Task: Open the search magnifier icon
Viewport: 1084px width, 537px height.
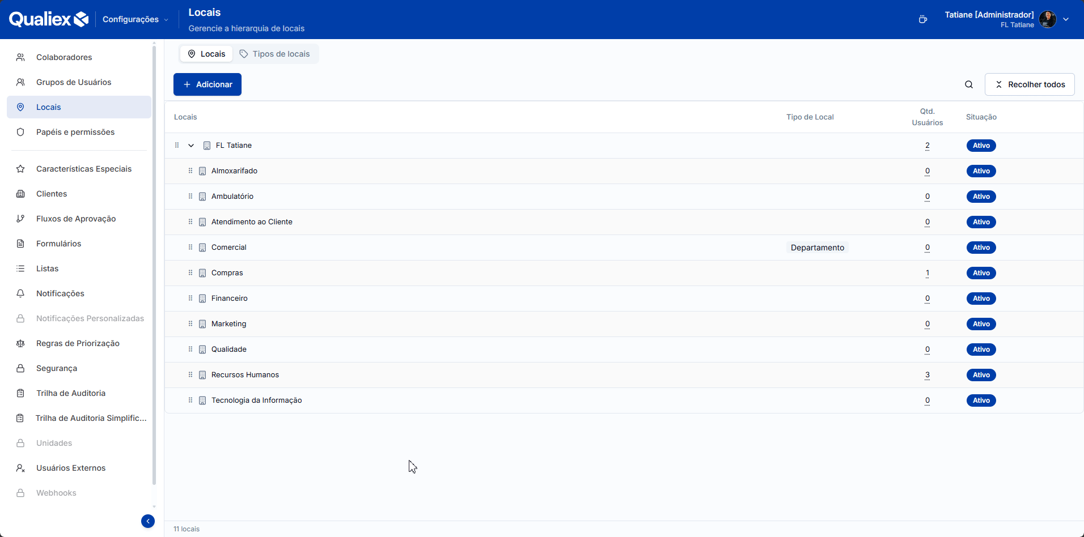Action: coord(969,84)
